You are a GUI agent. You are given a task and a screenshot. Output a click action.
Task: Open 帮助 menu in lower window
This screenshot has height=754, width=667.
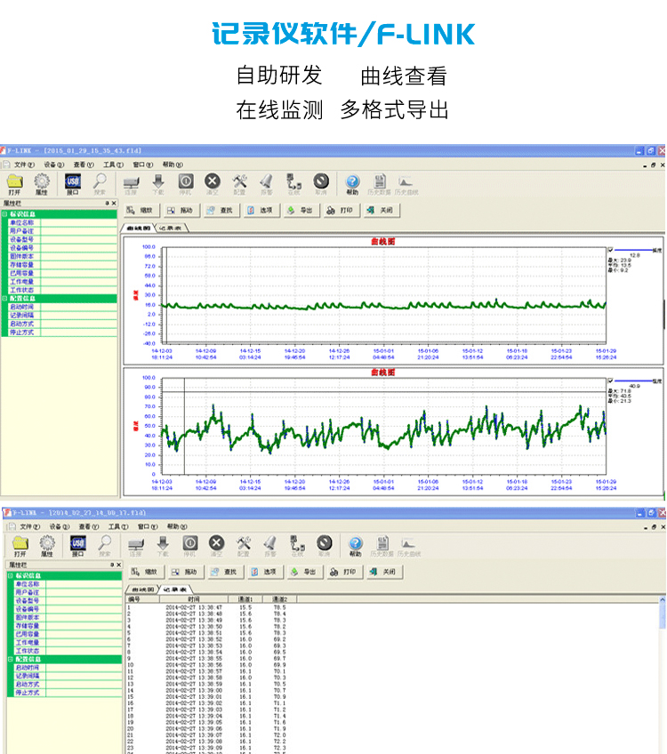(177, 526)
